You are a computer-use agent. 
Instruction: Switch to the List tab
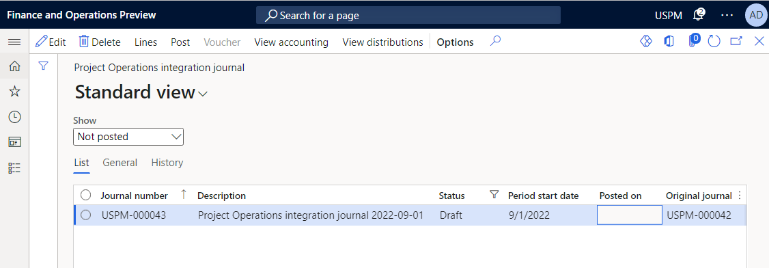[81, 163]
